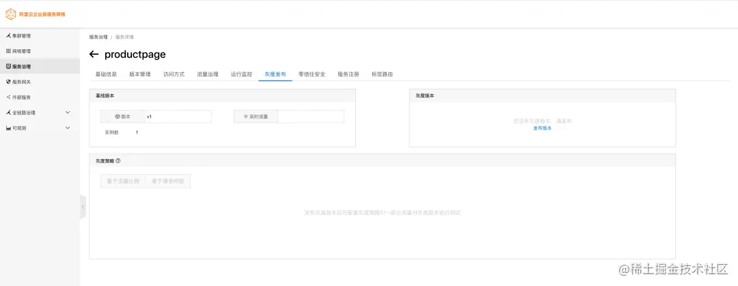Go back using the arrow beside productpage
738x286 pixels.
pyautogui.click(x=94, y=54)
